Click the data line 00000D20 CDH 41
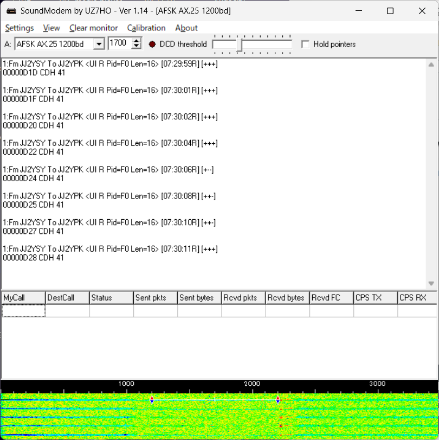The height and width of the screenshot is (440, 439). 34,125
